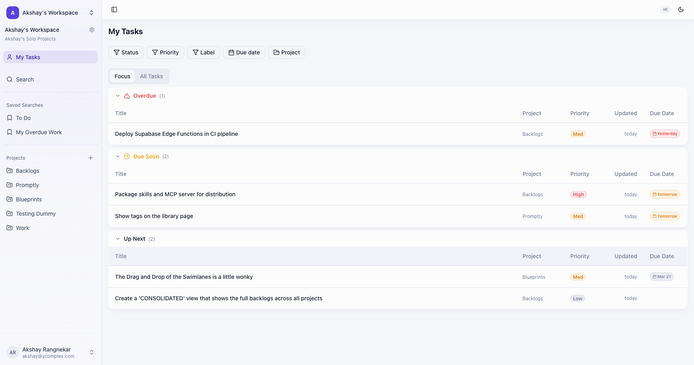Open the Search item in sidebar

click(x=25, y=79)
